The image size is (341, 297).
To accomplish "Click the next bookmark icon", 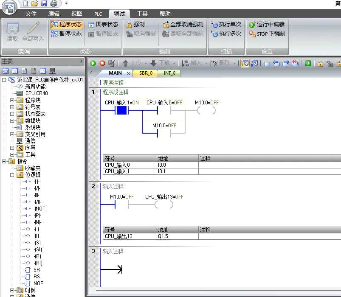I will [x=285, y=63].
